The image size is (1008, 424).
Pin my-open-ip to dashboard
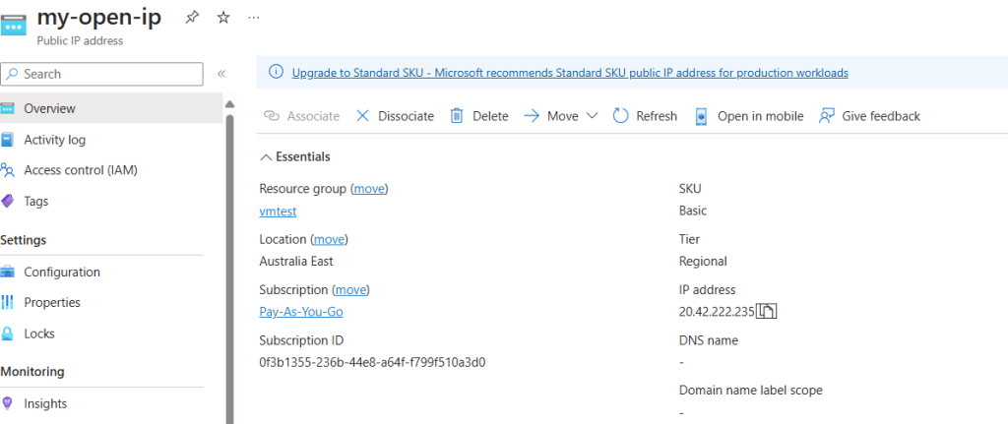(192, 18)
